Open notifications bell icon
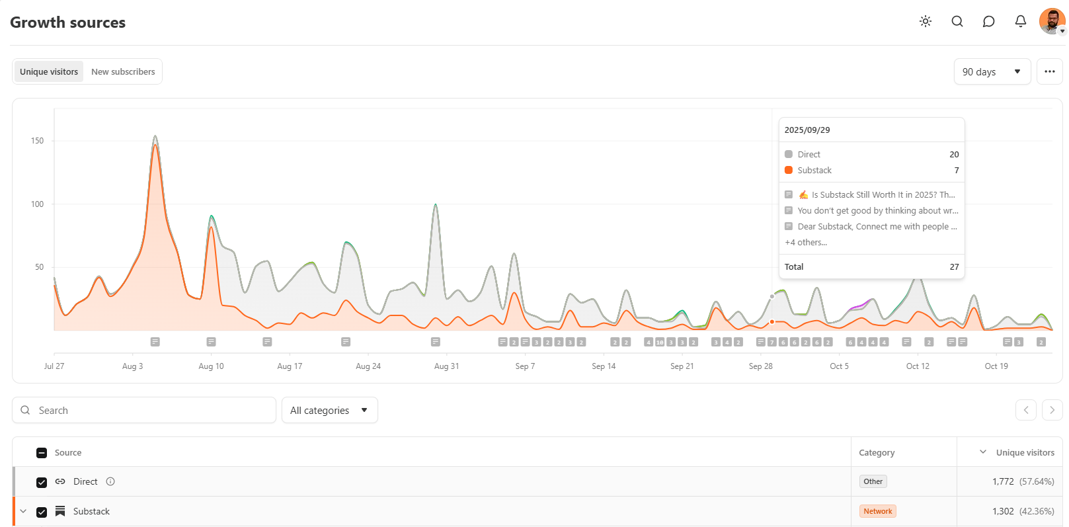The width and height of the screenshot is (1069, 527). (1021, 21)
